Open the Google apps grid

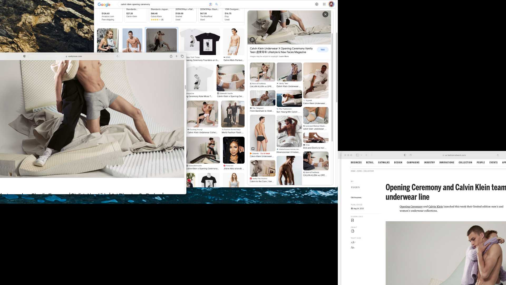click(324, 4)
